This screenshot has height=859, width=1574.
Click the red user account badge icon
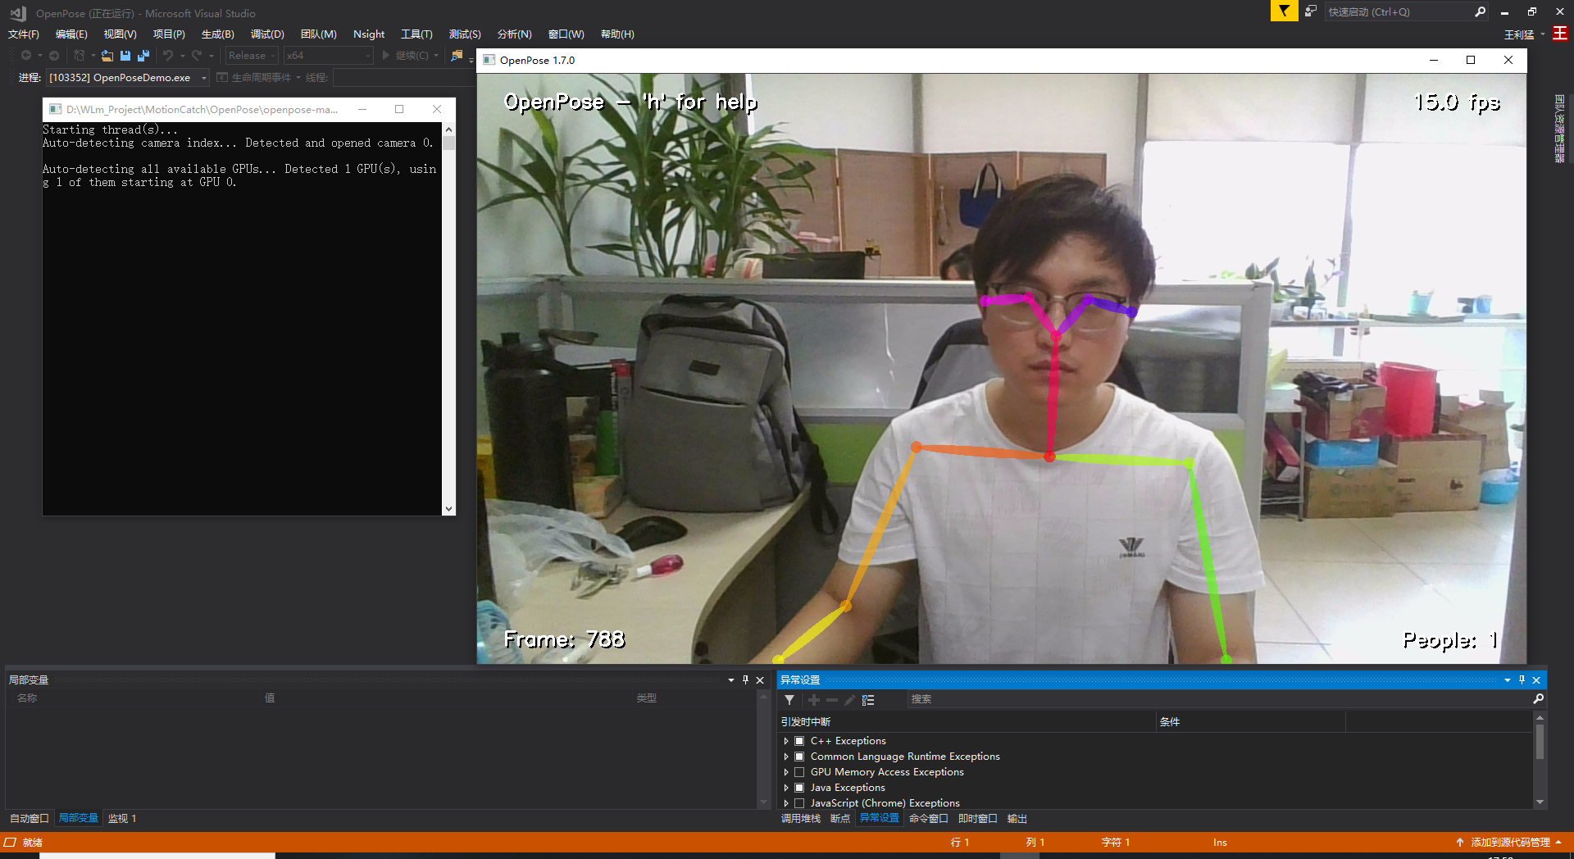pos(1560,34)
